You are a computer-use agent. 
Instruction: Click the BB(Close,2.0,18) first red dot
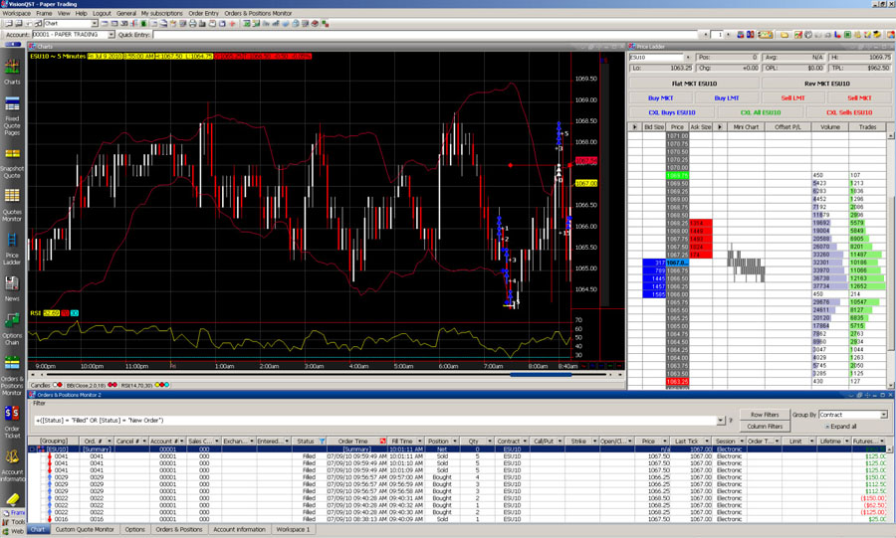(x=111, y=385)
